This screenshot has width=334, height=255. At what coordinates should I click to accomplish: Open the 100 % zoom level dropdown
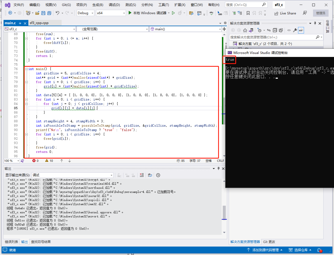(11, 161)
